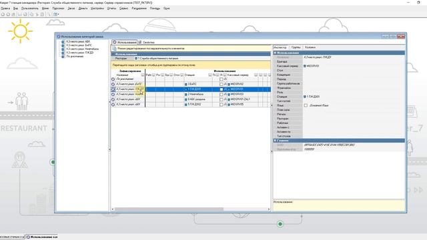The height and width of the screenshot is (240, 427).
Task: Open the Отчеты menu
Action: (111, 9)
